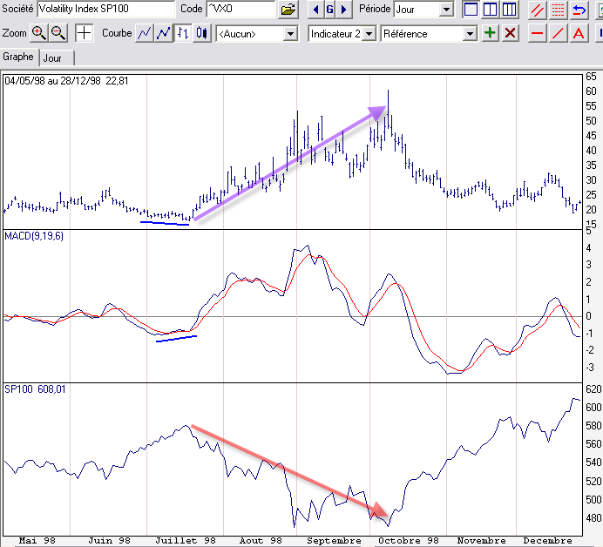Viewport: 603px width, 547px height.
Task: Remove indicator with the red X
Action: tap(510, 33)
